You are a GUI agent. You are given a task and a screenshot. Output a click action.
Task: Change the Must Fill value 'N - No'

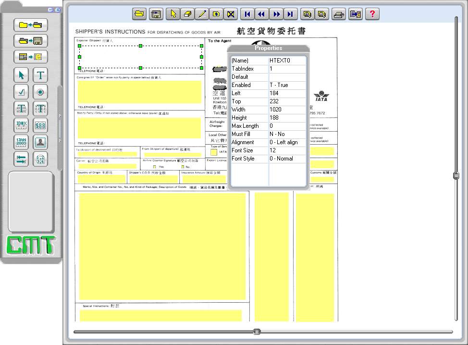[287, 134]
